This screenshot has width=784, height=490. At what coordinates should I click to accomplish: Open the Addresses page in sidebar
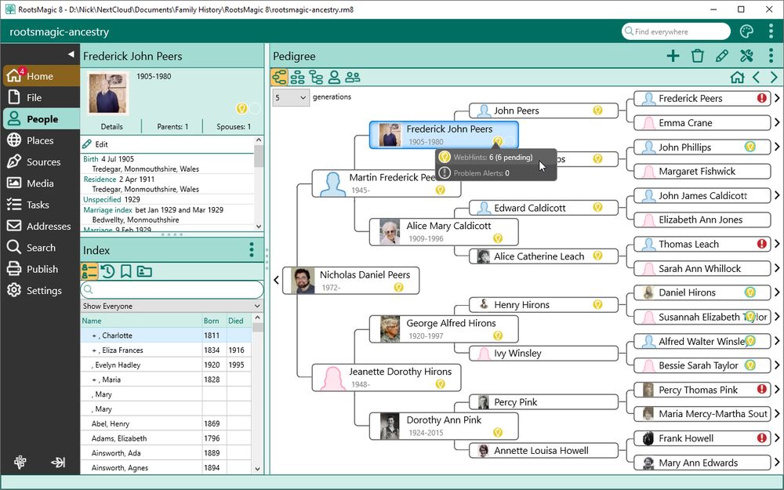[41, 227]
